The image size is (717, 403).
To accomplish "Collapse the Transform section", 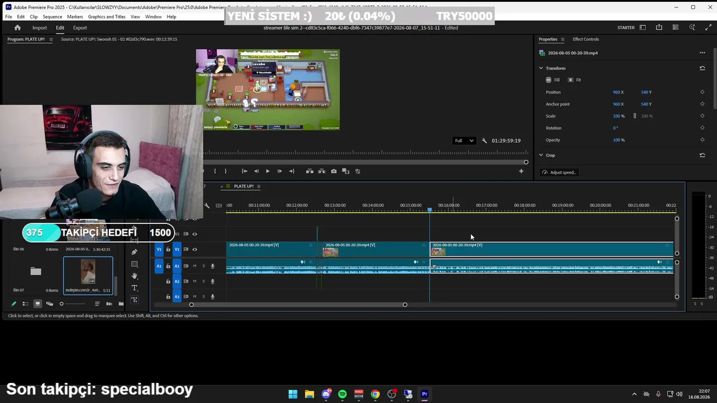I will point(541,68).
